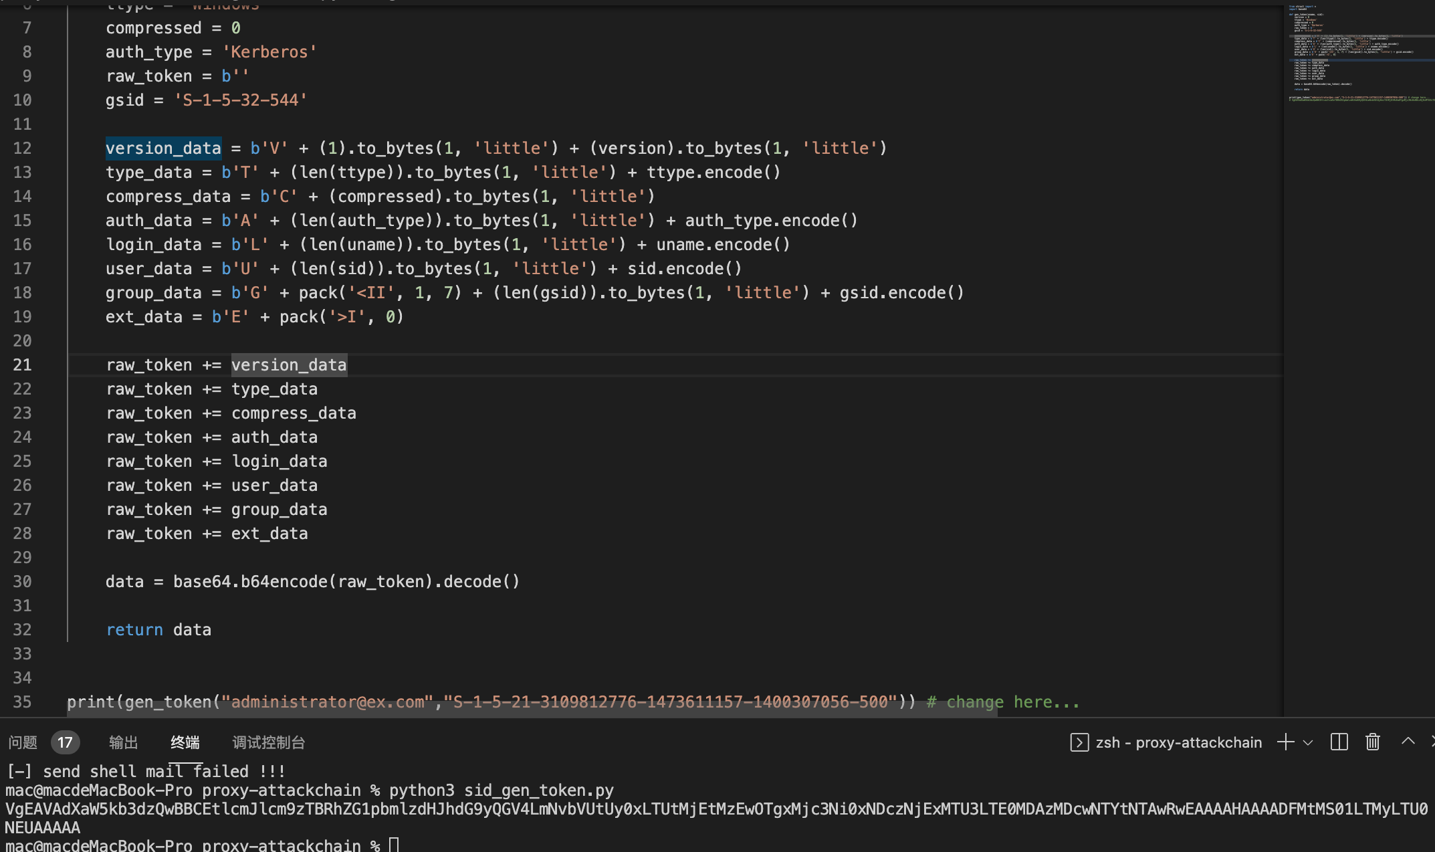Click the 17 problems count badge

click(x=65, y=742)
